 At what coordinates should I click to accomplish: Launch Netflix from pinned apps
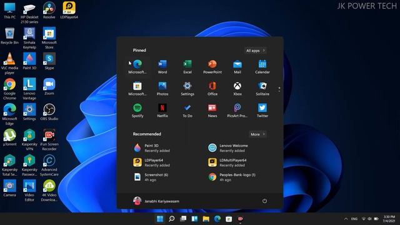pos(162,111)
